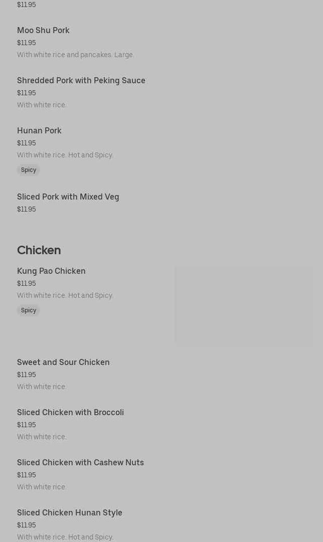Image resolution: width=323 pixels, height=542 pixels.
Task: Click the Spicy tag under Kung Pao Chicken
Action: coord(29,310)
